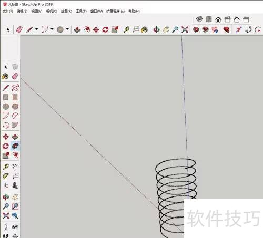This screenshot has width=263, height=238.
Task: Expand the Arc tool dropdown arrow
Action: (52, 29)
